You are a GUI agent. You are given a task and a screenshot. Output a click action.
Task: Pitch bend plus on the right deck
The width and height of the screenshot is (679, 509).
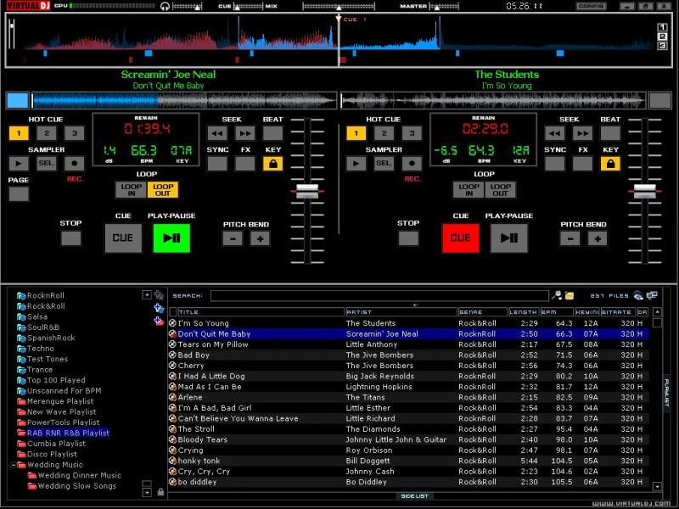tap(598, 238)
